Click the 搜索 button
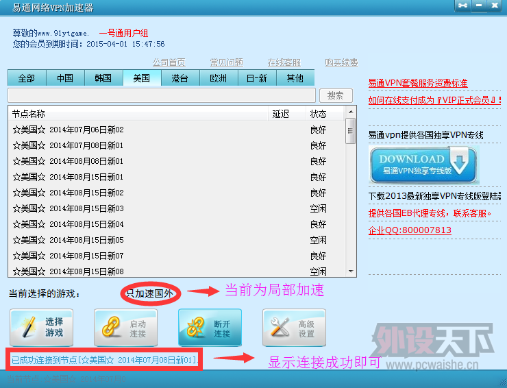 point(336,95)
